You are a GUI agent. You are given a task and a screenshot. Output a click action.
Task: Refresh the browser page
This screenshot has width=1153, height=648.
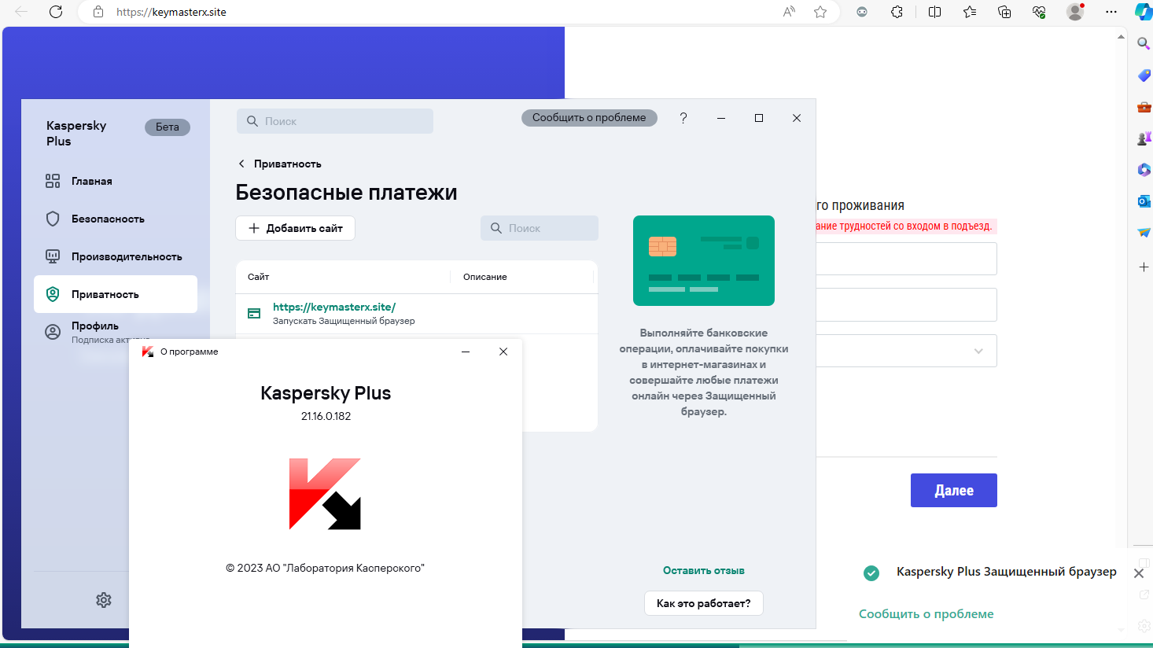coord(56,12)
